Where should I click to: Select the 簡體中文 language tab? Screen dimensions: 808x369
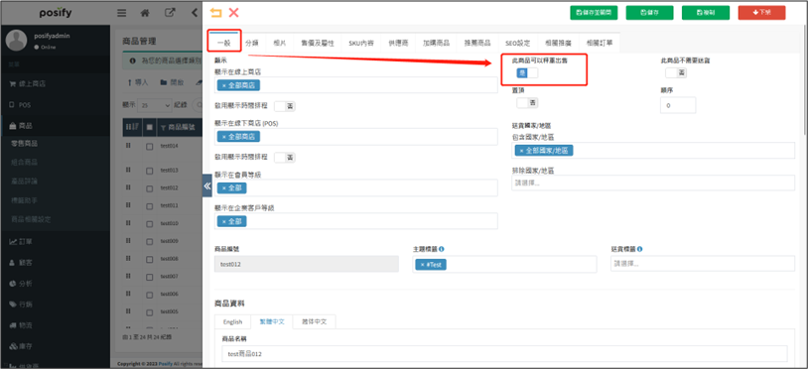pos(315,322)
